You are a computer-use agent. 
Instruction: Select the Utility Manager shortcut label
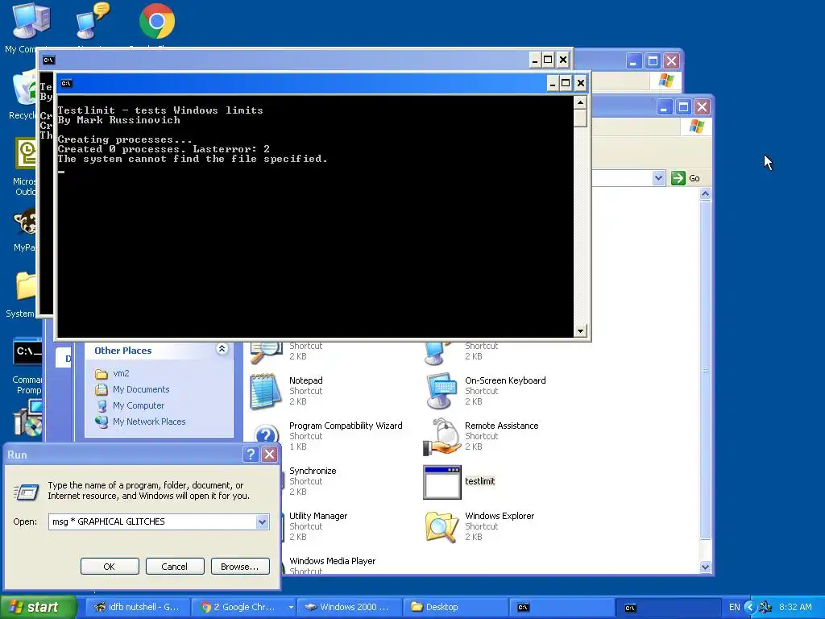click(x=318, y=516)
